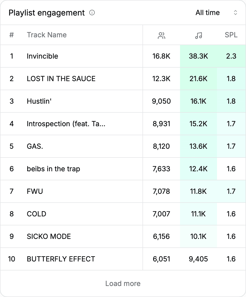Open the track FWU
This screenshot has width=246, height=297.
coord(34,191)
